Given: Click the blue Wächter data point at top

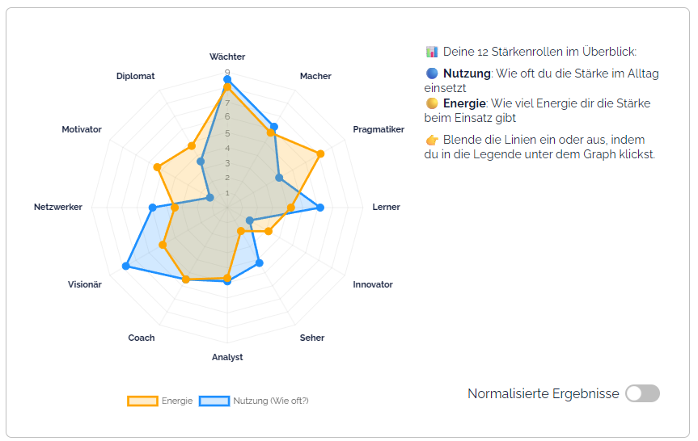Looking at the screenshot, I should click(x=227, y=79).
